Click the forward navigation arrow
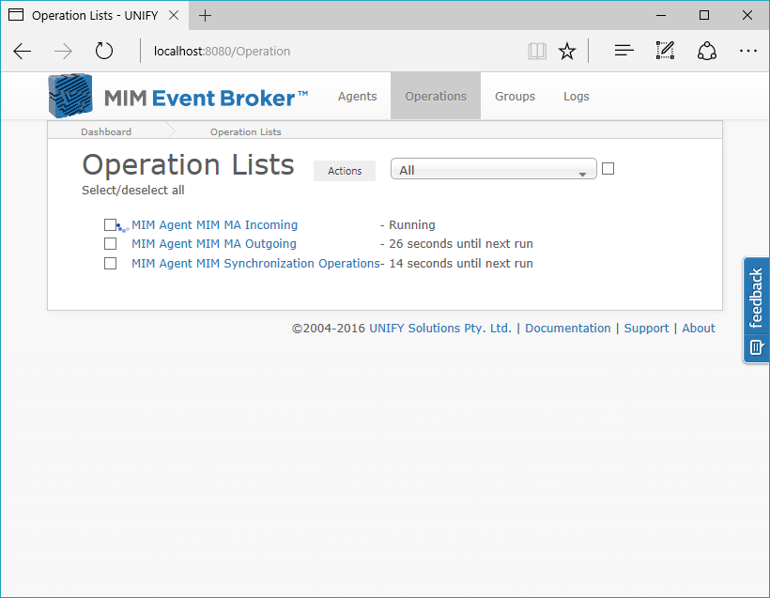The image size is (770, 598). click(63, 51)
